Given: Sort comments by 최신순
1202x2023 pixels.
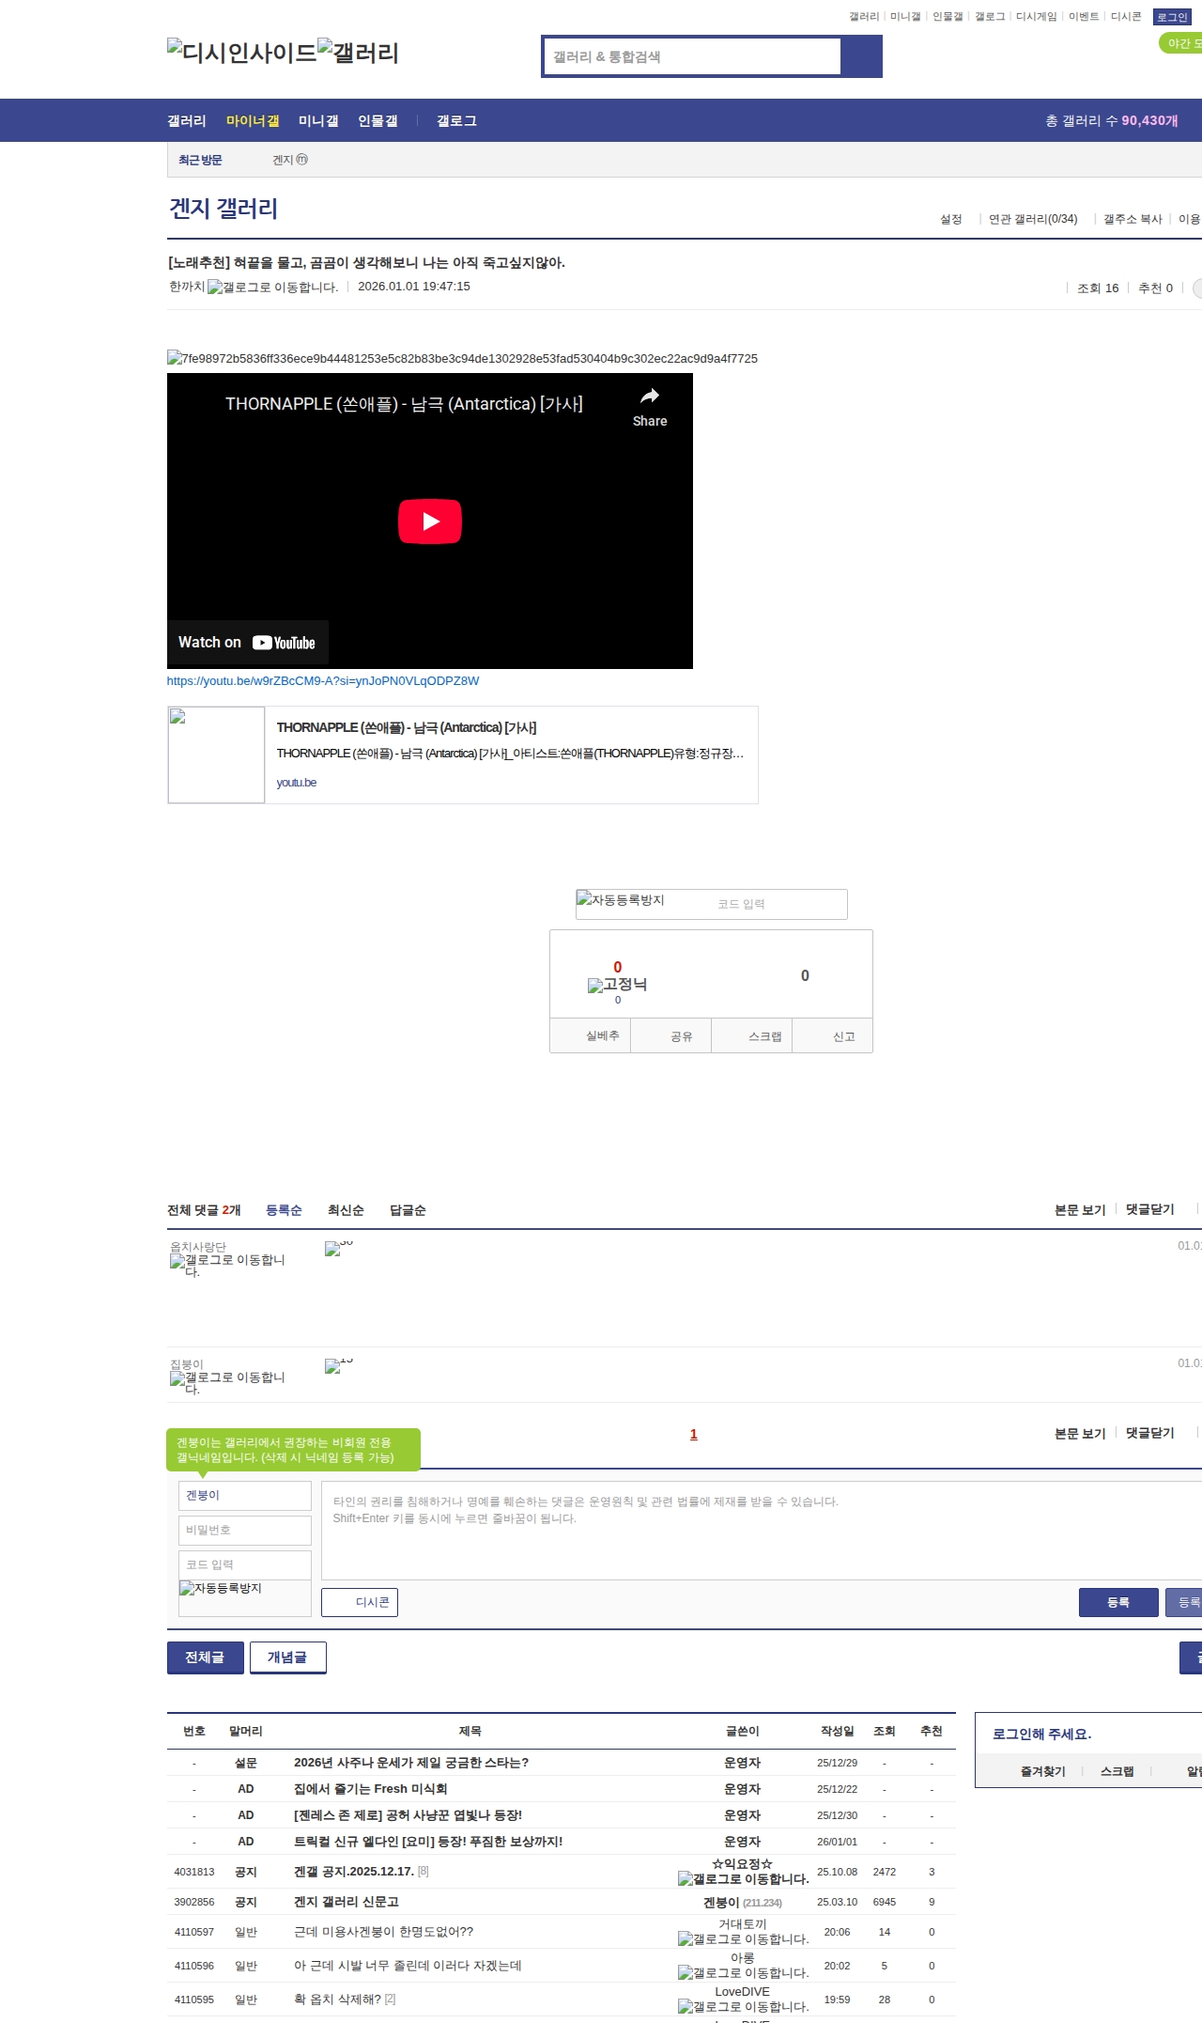Looking at the screenshot, I should [x=346, y=1210].
